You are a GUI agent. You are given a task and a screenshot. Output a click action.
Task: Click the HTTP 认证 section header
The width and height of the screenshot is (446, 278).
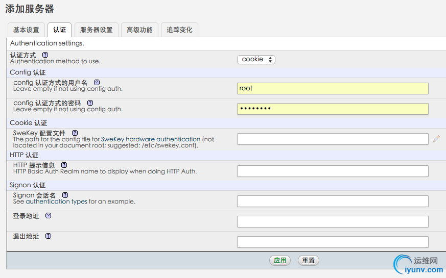pos(24,155)
